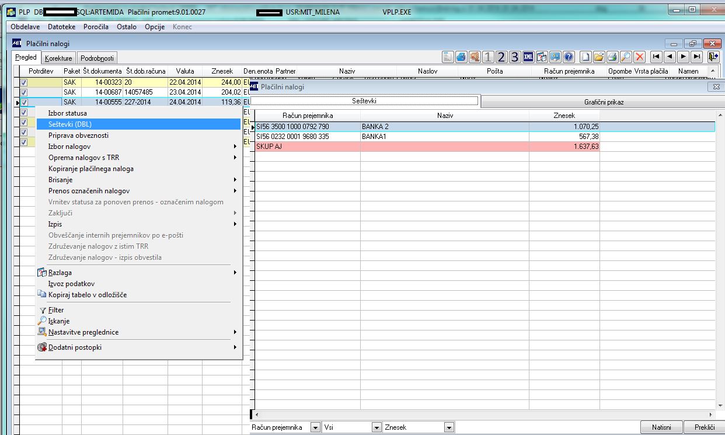Screen dimensions: 725x435
Task: Switch to the Korekture tab
Action: click(59, 58)
